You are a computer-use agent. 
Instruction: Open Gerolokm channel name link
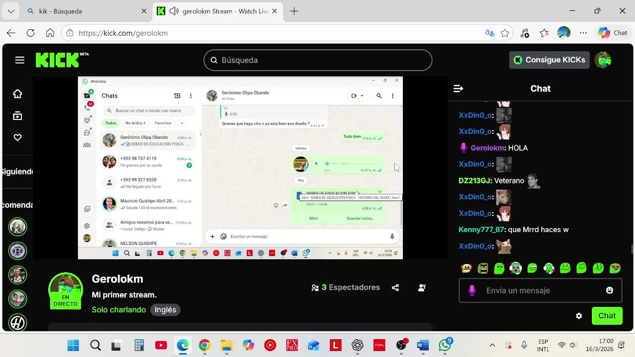click(118, 279)
